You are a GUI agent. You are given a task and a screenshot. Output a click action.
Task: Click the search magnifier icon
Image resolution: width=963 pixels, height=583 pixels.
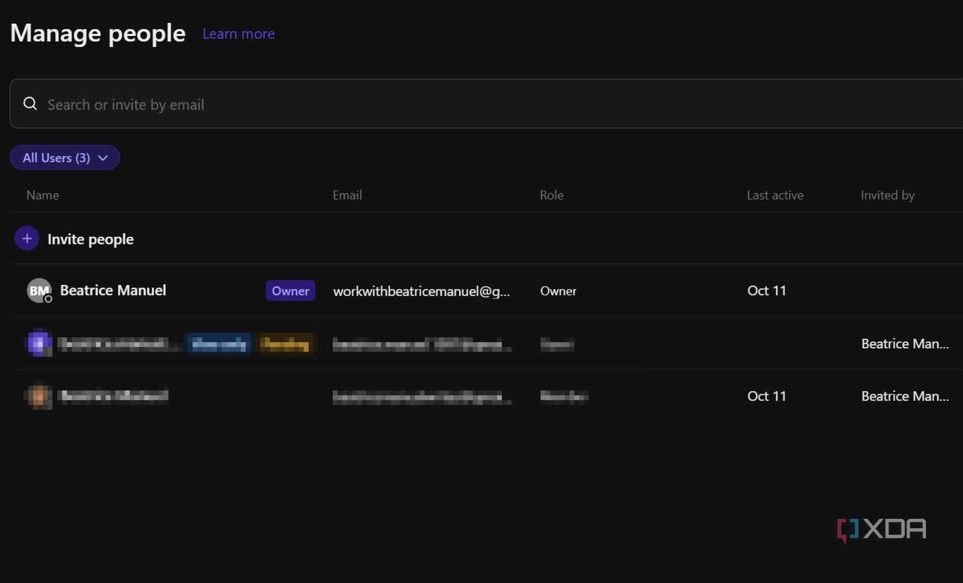tap(30, 104)
